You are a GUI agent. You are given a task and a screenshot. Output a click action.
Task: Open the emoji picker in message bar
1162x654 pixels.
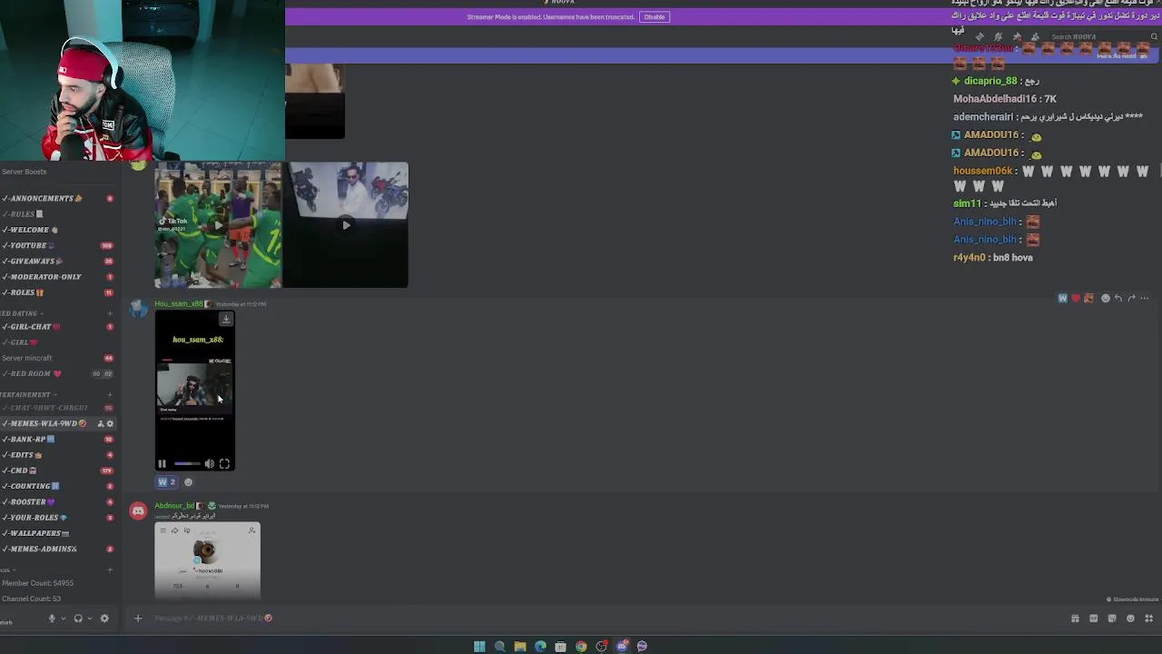[1130, 619]
